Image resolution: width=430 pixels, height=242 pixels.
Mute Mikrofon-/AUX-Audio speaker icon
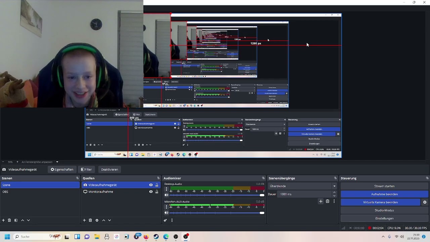[x=166, y=213]
